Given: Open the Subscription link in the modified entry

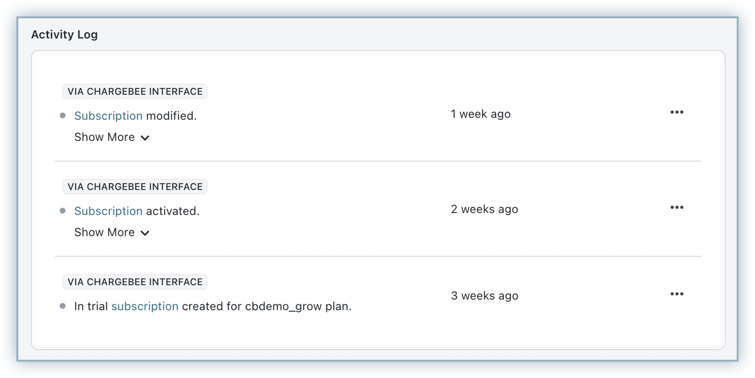Looking at the screenshot, I should pos(108,116).
